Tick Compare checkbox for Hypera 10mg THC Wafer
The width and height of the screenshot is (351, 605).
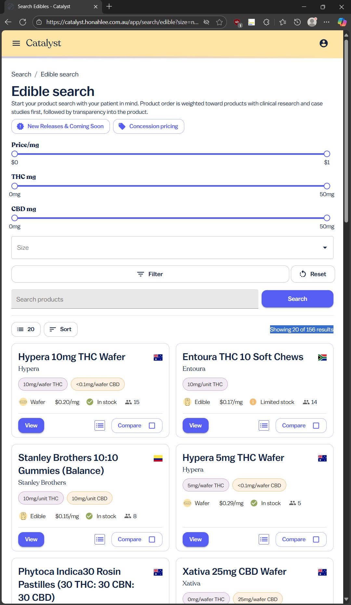[152, 425]
